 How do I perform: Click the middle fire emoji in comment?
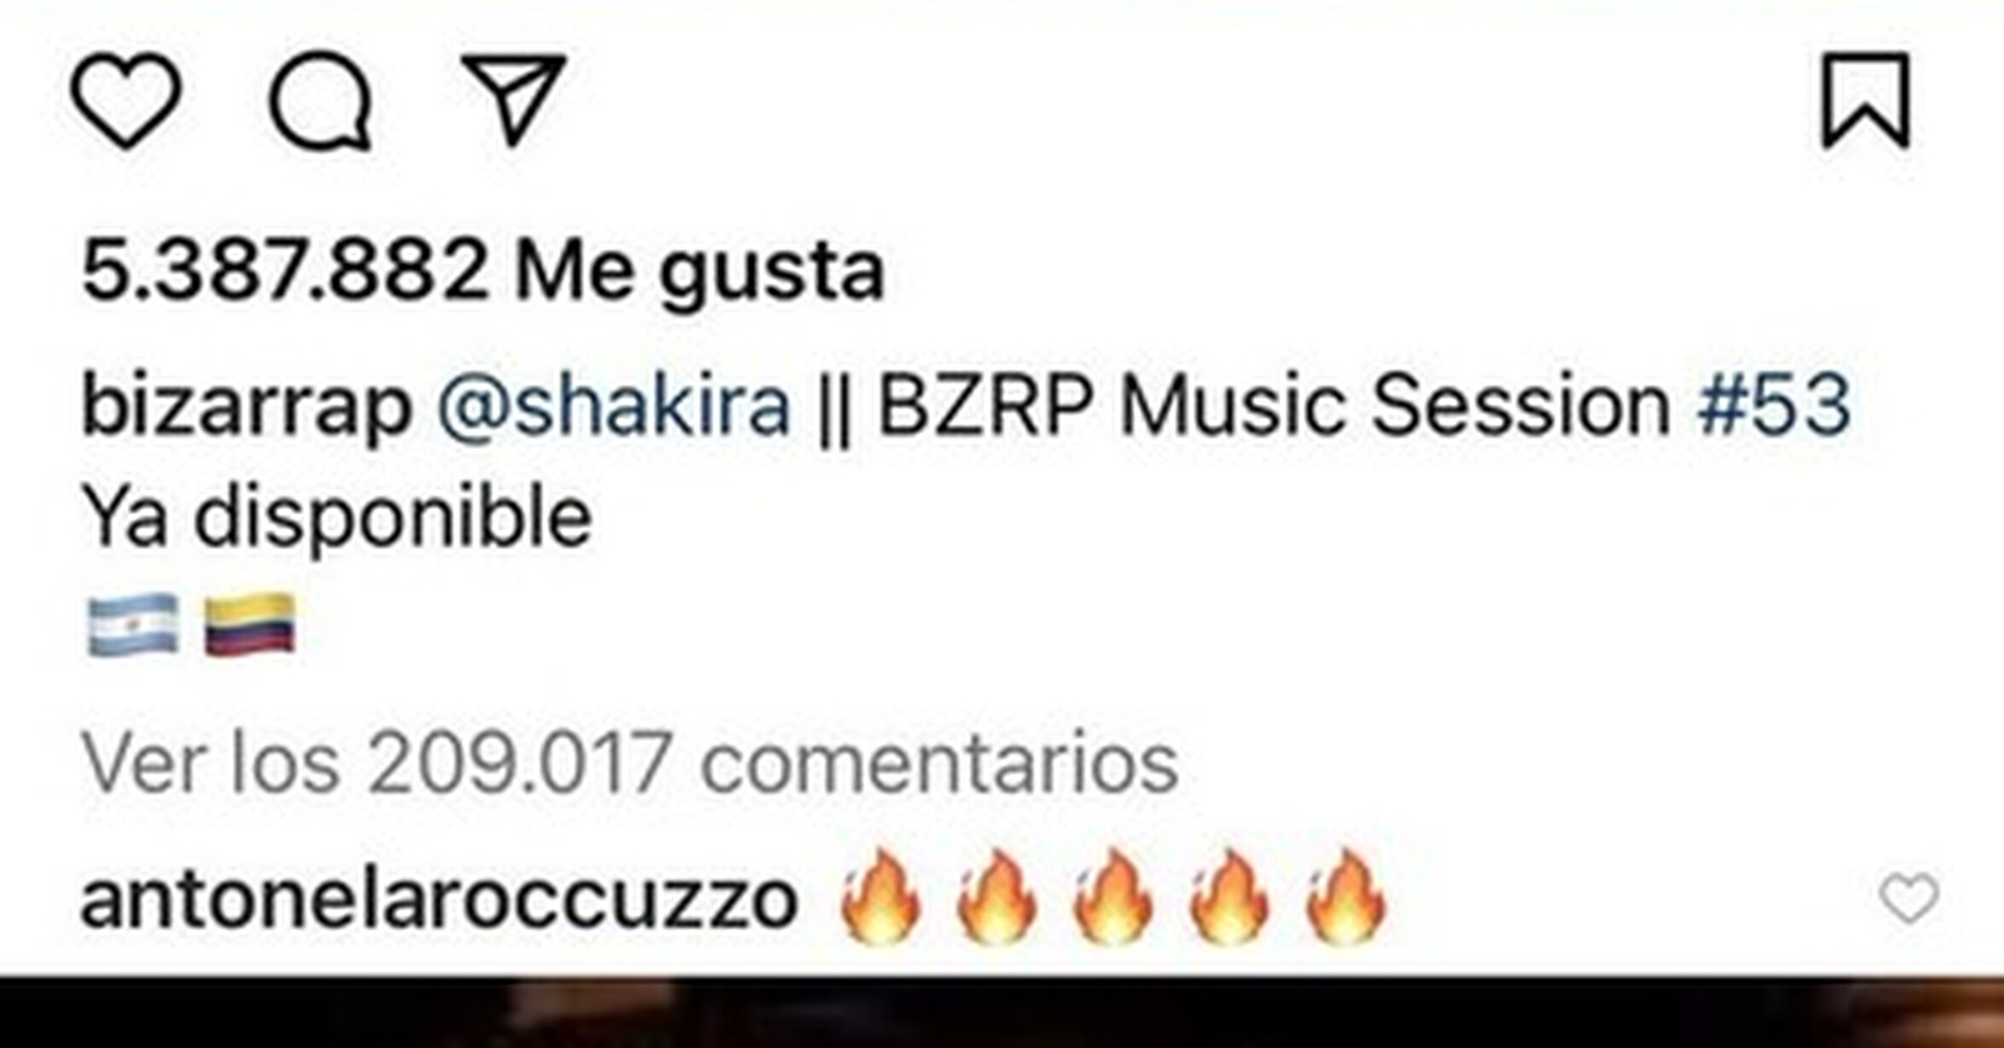coord(1114,897)
